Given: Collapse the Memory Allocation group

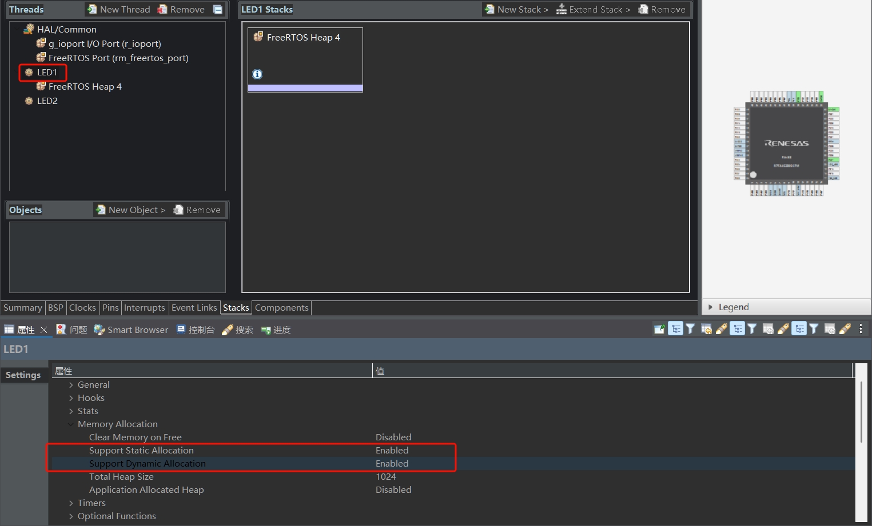Looking at the screenshot, I should [x=71, y=424].
